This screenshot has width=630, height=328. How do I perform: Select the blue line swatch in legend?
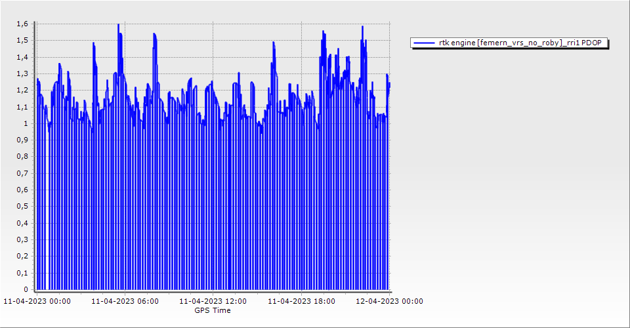click(x=425, y=43)
